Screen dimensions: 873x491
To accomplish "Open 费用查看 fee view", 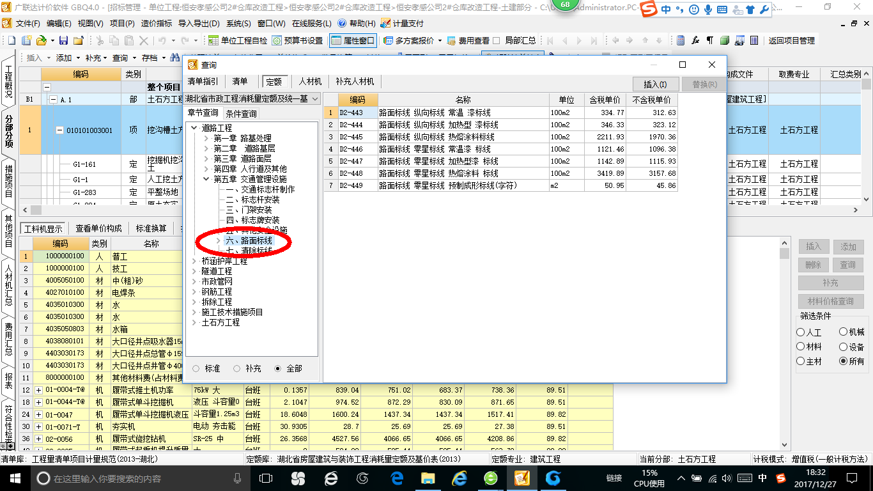I will (x=468, y=40).
